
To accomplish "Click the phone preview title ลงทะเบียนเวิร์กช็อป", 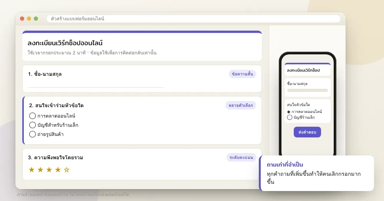I will pos(303,70).
